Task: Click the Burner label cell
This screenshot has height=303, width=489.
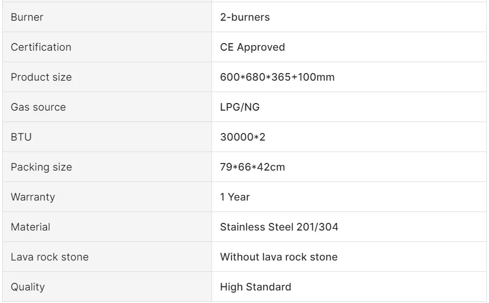Action: pos(27,17)
